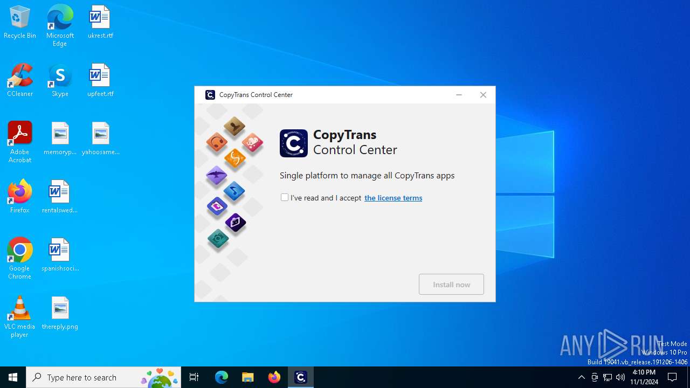This screenshot has width=690, height=388.
Task: Click the Install now button
Action: [x=451, y=284]
